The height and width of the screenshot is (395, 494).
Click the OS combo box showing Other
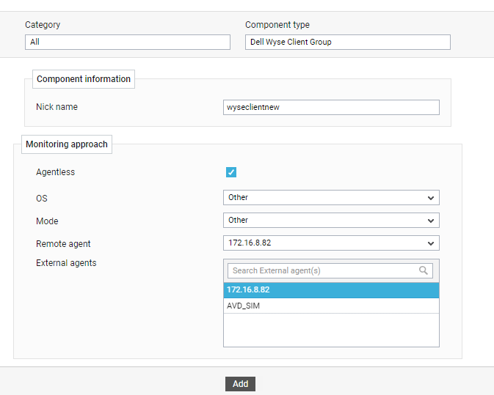[x=331, y=198]
